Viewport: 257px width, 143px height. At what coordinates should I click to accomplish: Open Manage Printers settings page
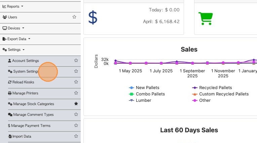(x=25, y=93)
